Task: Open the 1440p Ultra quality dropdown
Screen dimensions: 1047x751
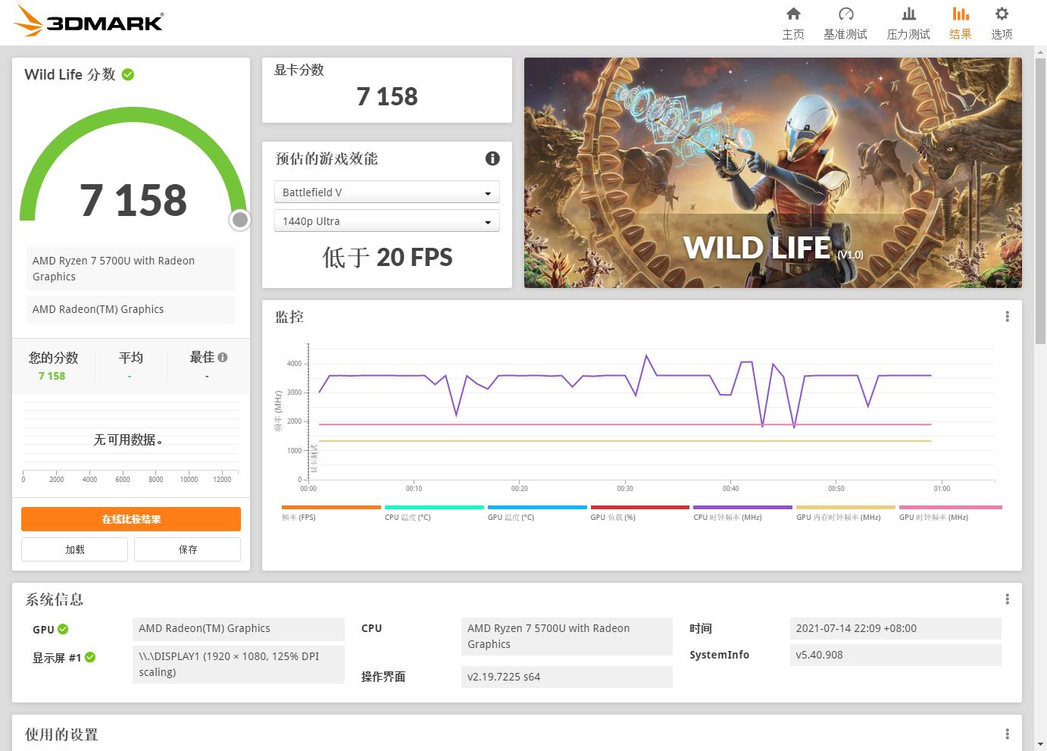Action: point(386,221)
